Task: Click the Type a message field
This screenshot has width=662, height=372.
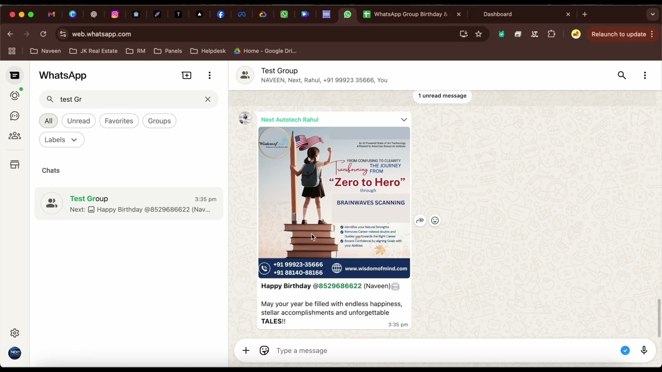Action: tap(445, 351)
